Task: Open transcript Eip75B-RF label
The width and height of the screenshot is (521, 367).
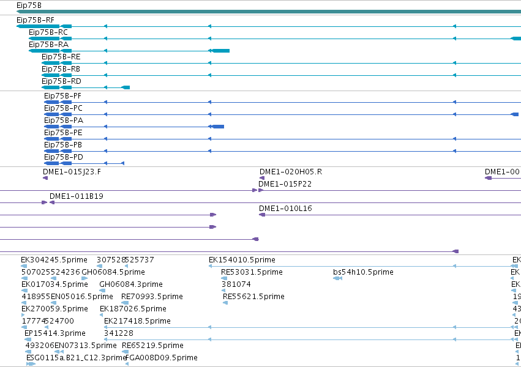Action: [x=36, y=20]
